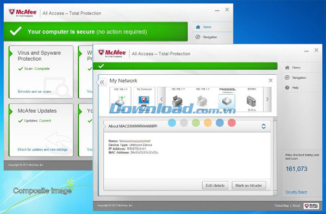Select the storage server device icon
326x214 pixels.
tap(251, 101)
